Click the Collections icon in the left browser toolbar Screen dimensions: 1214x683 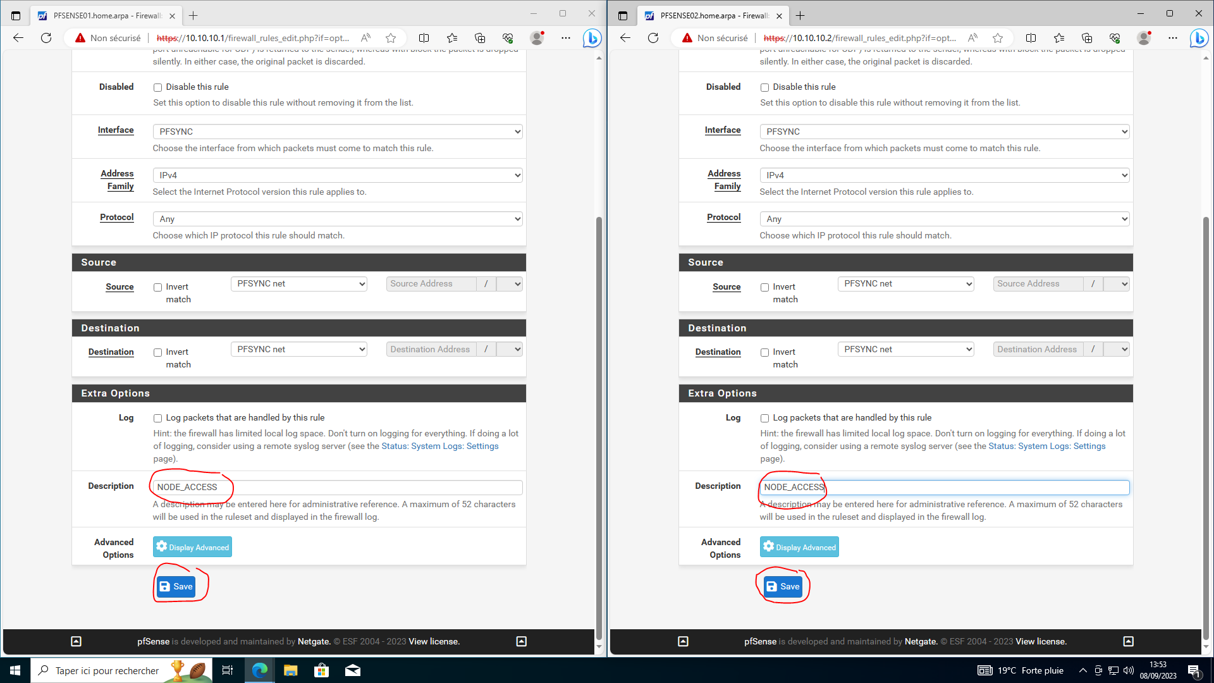point(480,38)
